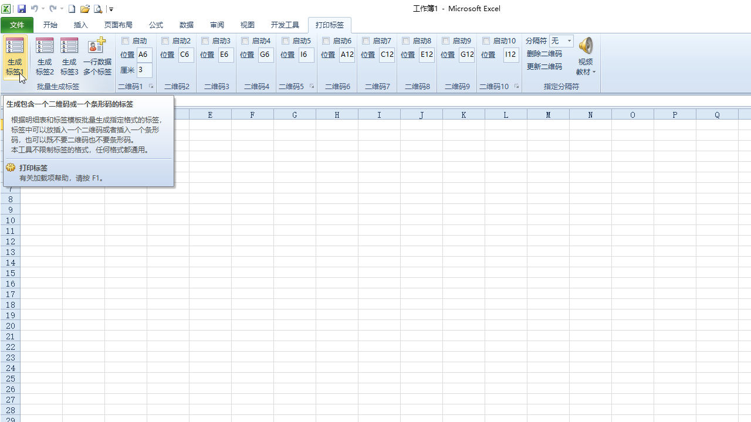Tick the 启动5 checkbox
The image size is (751, 422).
286,41
